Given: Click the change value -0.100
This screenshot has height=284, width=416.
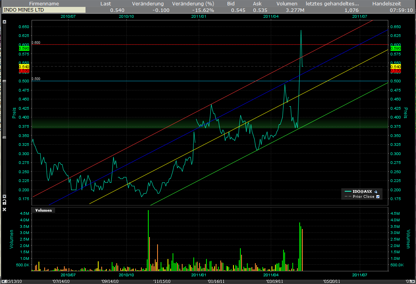Looking at the screenshot, I should (x=161, y=10).
